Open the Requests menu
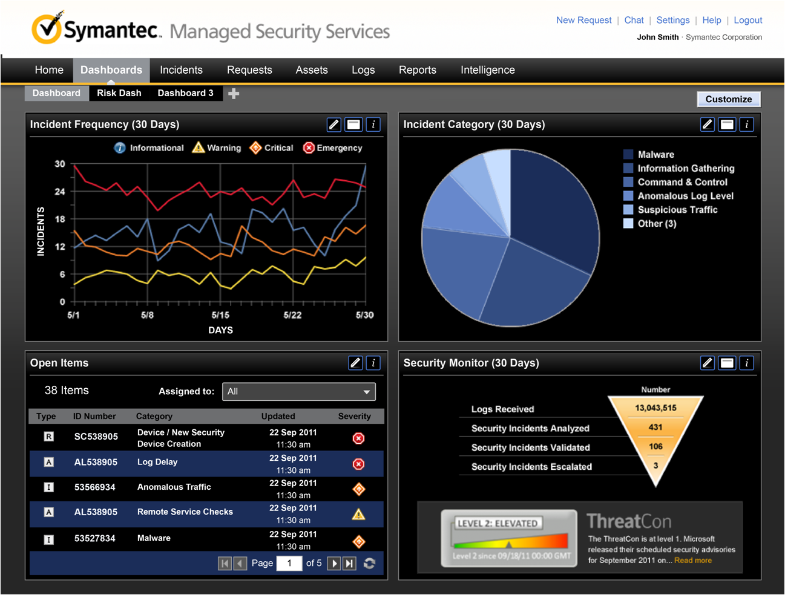Viewport: 785px width, 595px height. (x=249, y=70)
